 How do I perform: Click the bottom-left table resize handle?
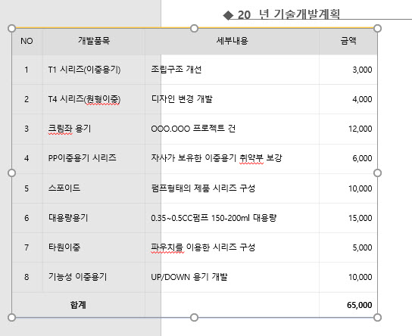12,318
